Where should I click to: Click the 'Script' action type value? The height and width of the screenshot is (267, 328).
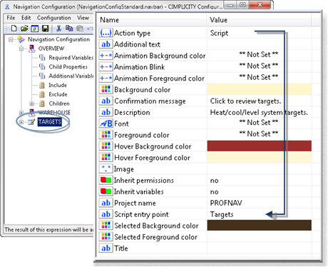219,33
